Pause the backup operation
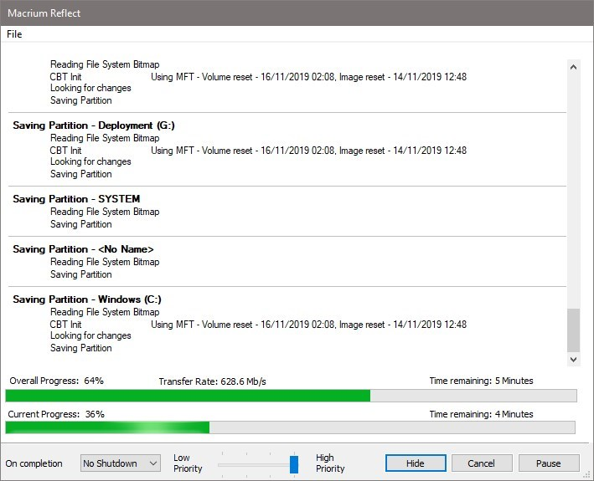 click(549, 463)
